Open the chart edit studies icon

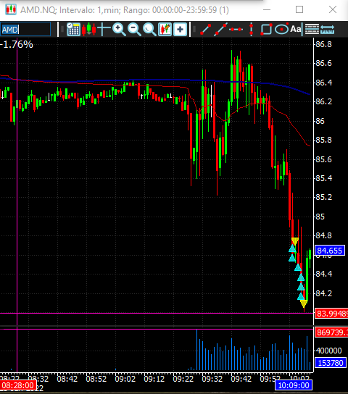click(165, 30)
